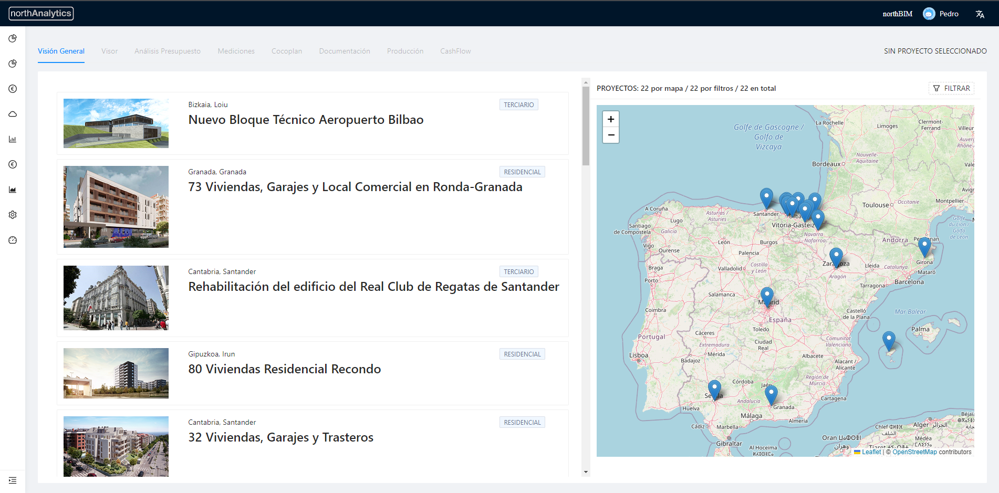Zoom in on the map
The image size is (999, 493).
(x=611, y=119)
